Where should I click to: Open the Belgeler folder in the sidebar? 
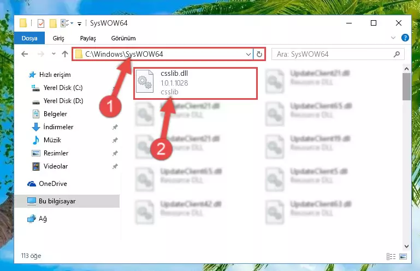point(55,114)
